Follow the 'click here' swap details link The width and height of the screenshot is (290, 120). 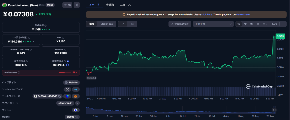[206, 14]
